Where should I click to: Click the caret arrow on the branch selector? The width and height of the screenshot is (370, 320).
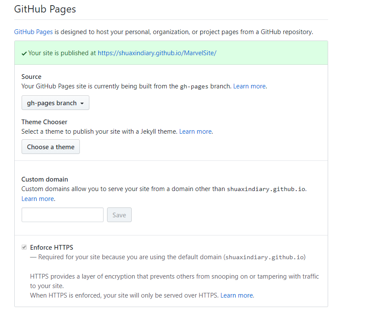(x=82, y=104)
